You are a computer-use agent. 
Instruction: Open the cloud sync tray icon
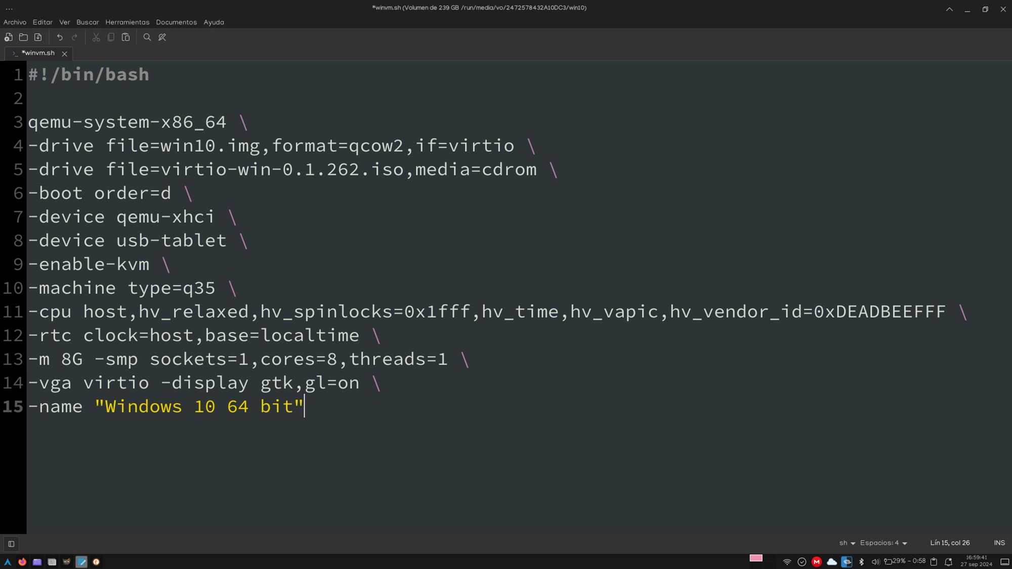[831, 562]
